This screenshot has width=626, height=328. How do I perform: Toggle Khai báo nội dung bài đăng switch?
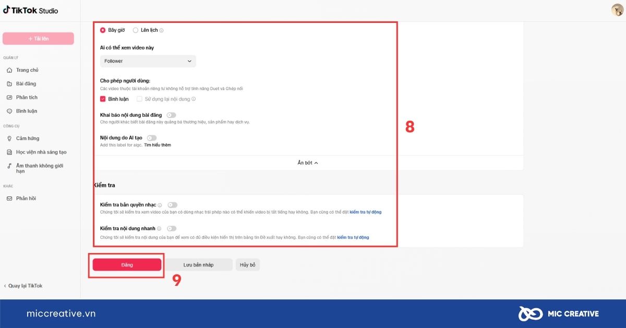point(171,115)
